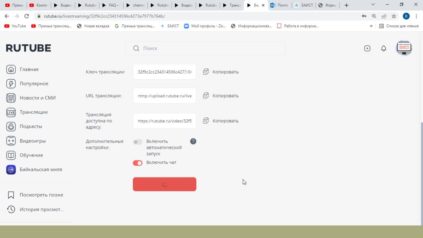Open the Новая вкладка bookmark
The height and width of the screenshot is (238, 423).
tap(93, 26)
